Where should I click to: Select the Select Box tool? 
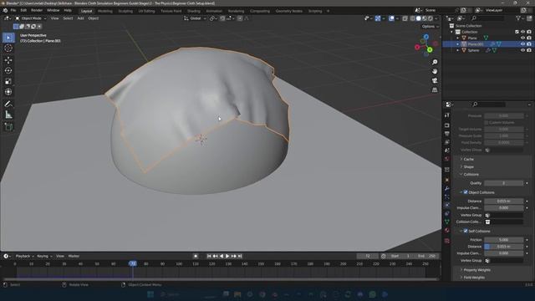[8, 38]
